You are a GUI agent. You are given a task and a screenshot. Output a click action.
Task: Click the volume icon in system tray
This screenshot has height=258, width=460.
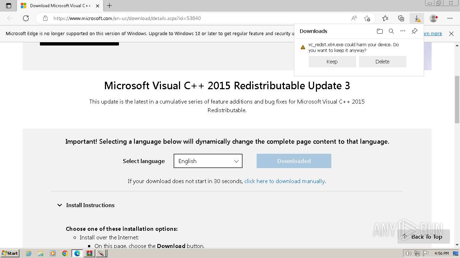(409, 253)
